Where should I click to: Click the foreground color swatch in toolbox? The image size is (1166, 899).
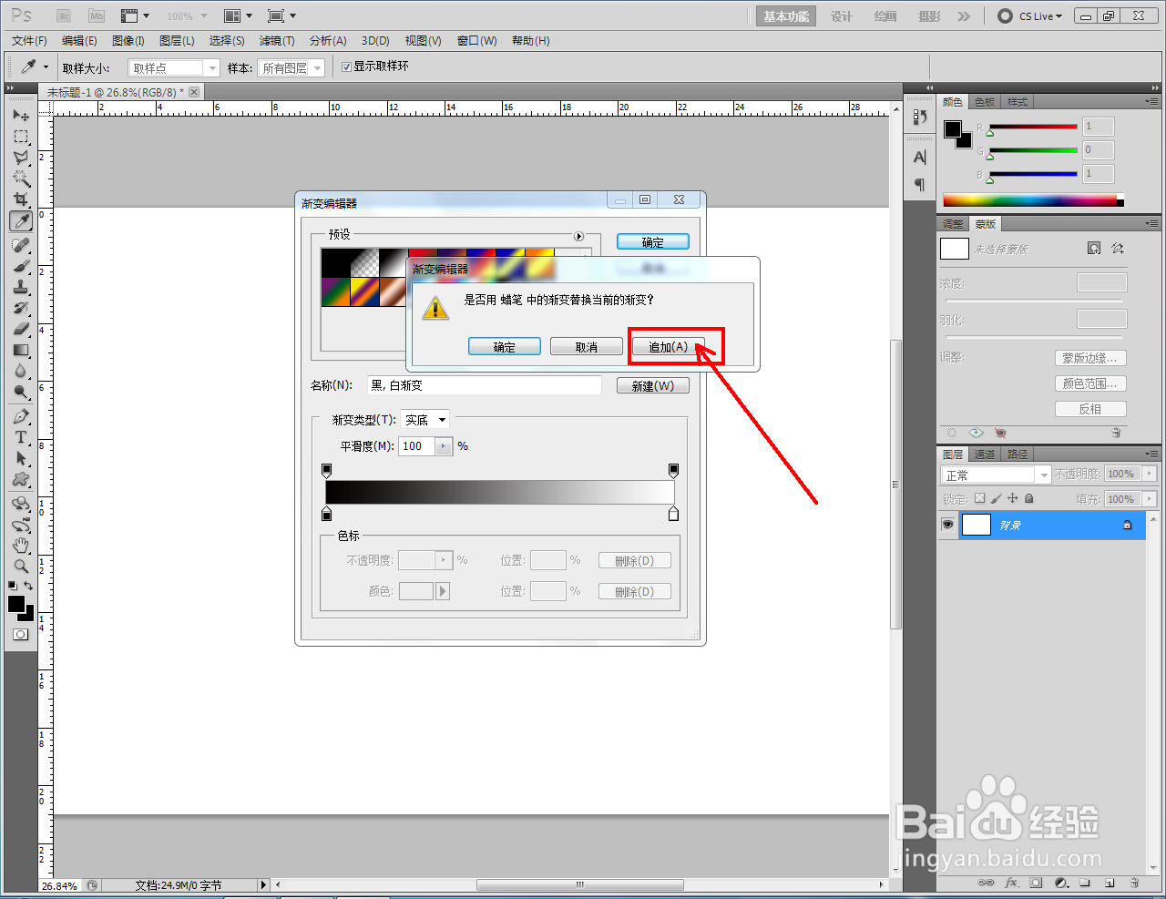click(16, 604)
